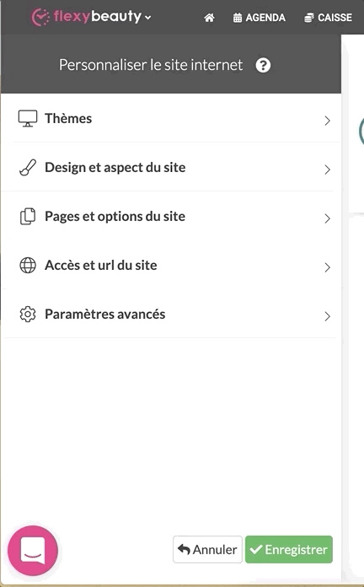Image resolution: width=364 pixels, height=587 pixels.
Task: Click the flexybeauty logo
Action: (x=87, y=17)
